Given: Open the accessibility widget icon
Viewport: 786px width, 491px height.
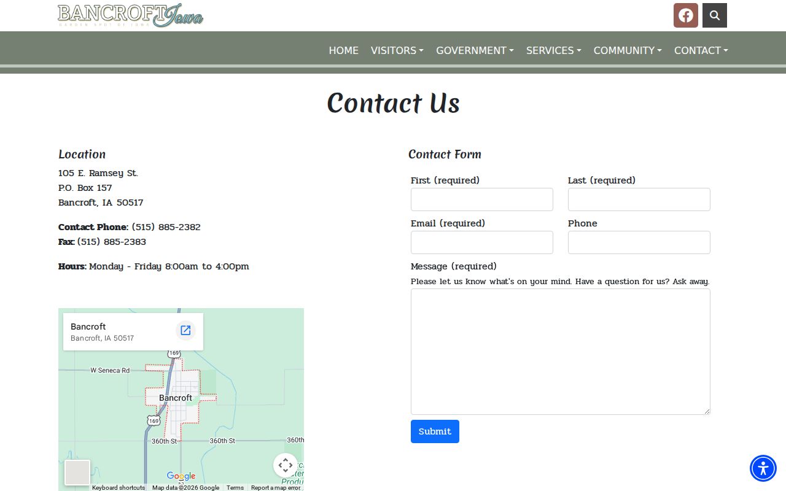Looking at the screenshot, I should (763, 468).
